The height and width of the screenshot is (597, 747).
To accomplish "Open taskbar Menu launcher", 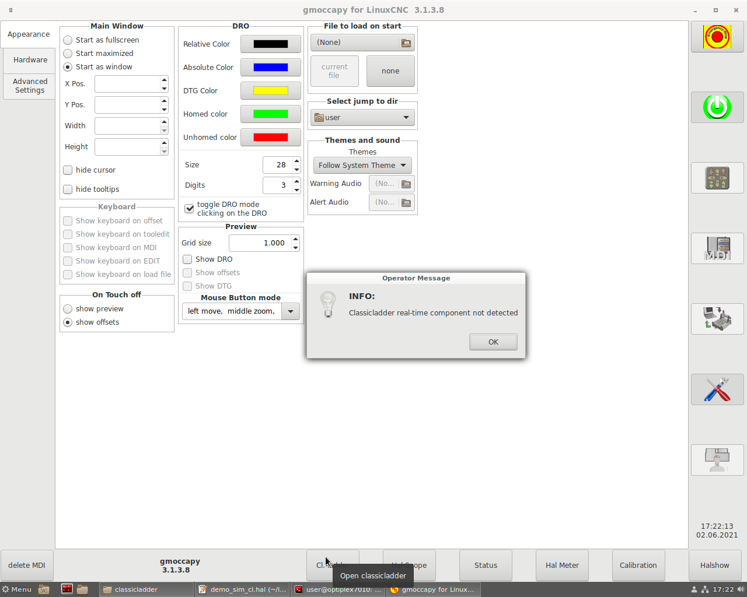I will click(x=17, y=589).
